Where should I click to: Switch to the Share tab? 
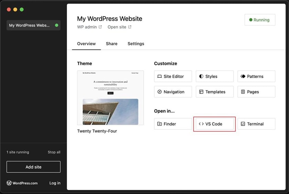(x=111, y=44)
